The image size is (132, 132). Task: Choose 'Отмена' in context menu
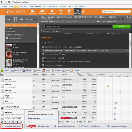(x=31, y=122)
